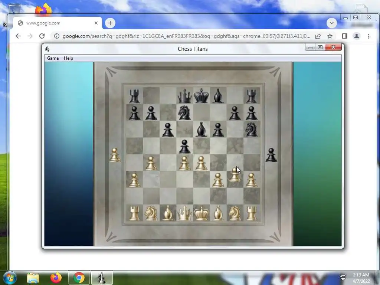
Task: Select the black pawn on h7
Action: 252,113
